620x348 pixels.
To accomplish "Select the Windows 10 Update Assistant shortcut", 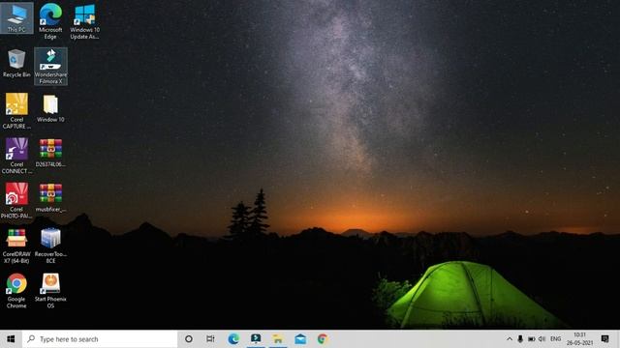I will pos(84,21).
